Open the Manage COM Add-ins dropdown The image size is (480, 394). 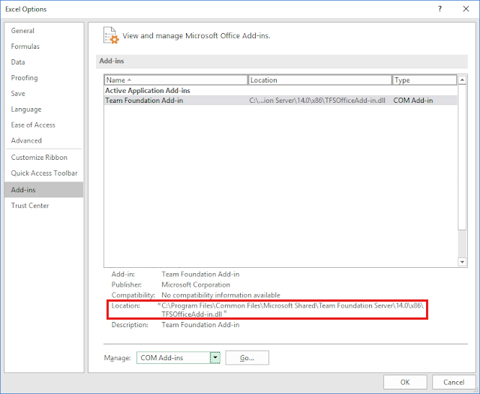tap(178, 358)
